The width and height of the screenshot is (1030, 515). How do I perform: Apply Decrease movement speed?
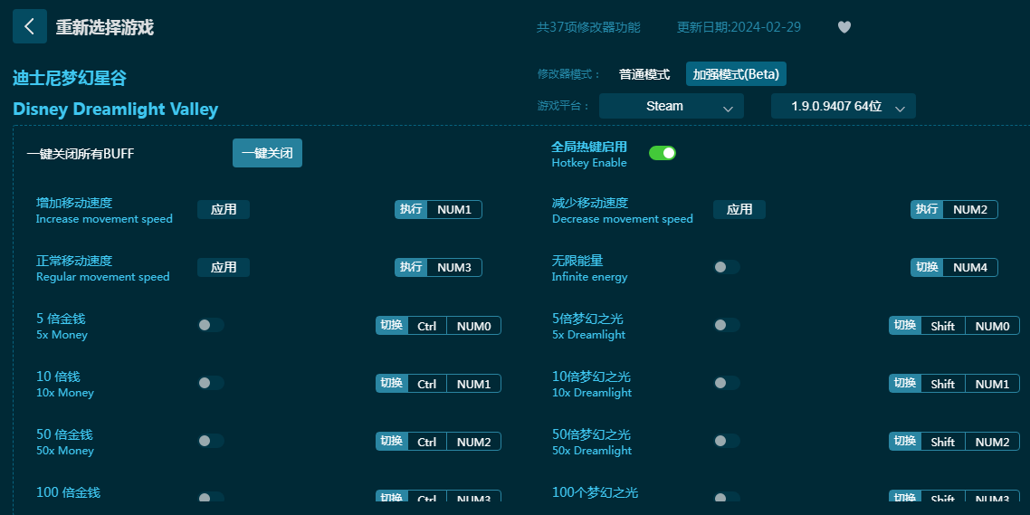tap(739, 210)
